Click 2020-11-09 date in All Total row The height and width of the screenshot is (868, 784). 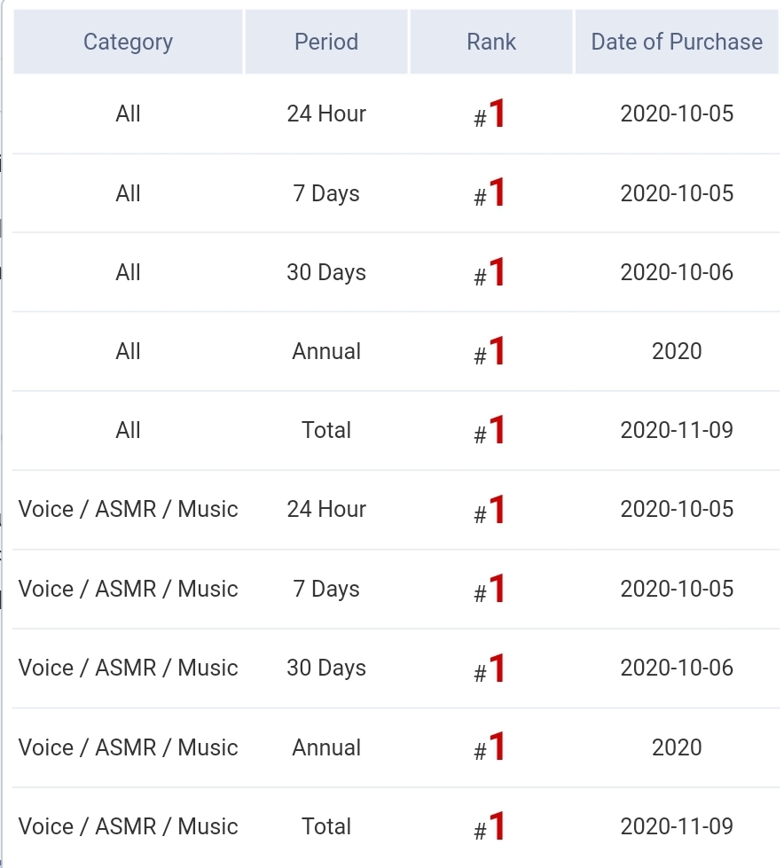(677, 430)
